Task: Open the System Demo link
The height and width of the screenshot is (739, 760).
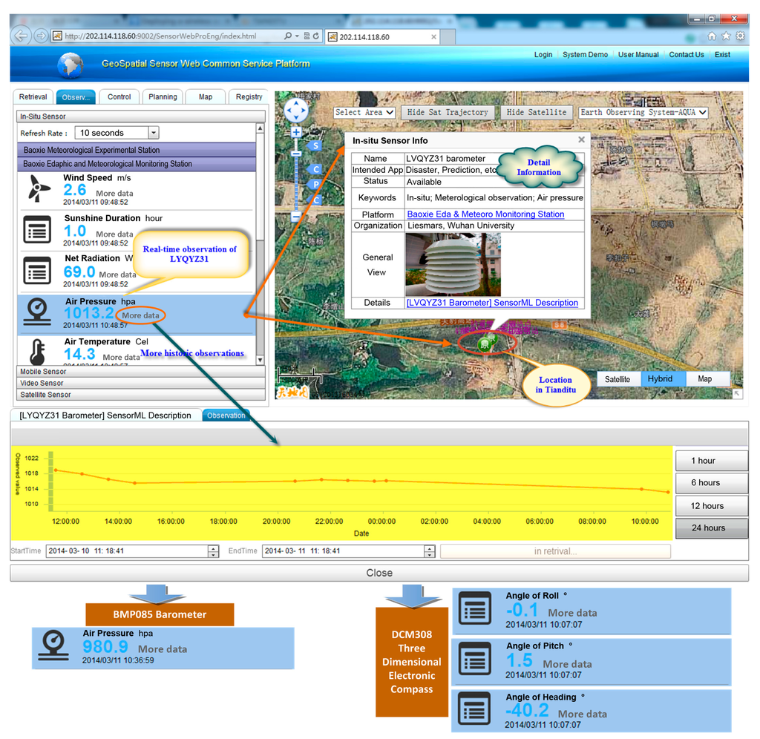Action: tap(585, 55)
